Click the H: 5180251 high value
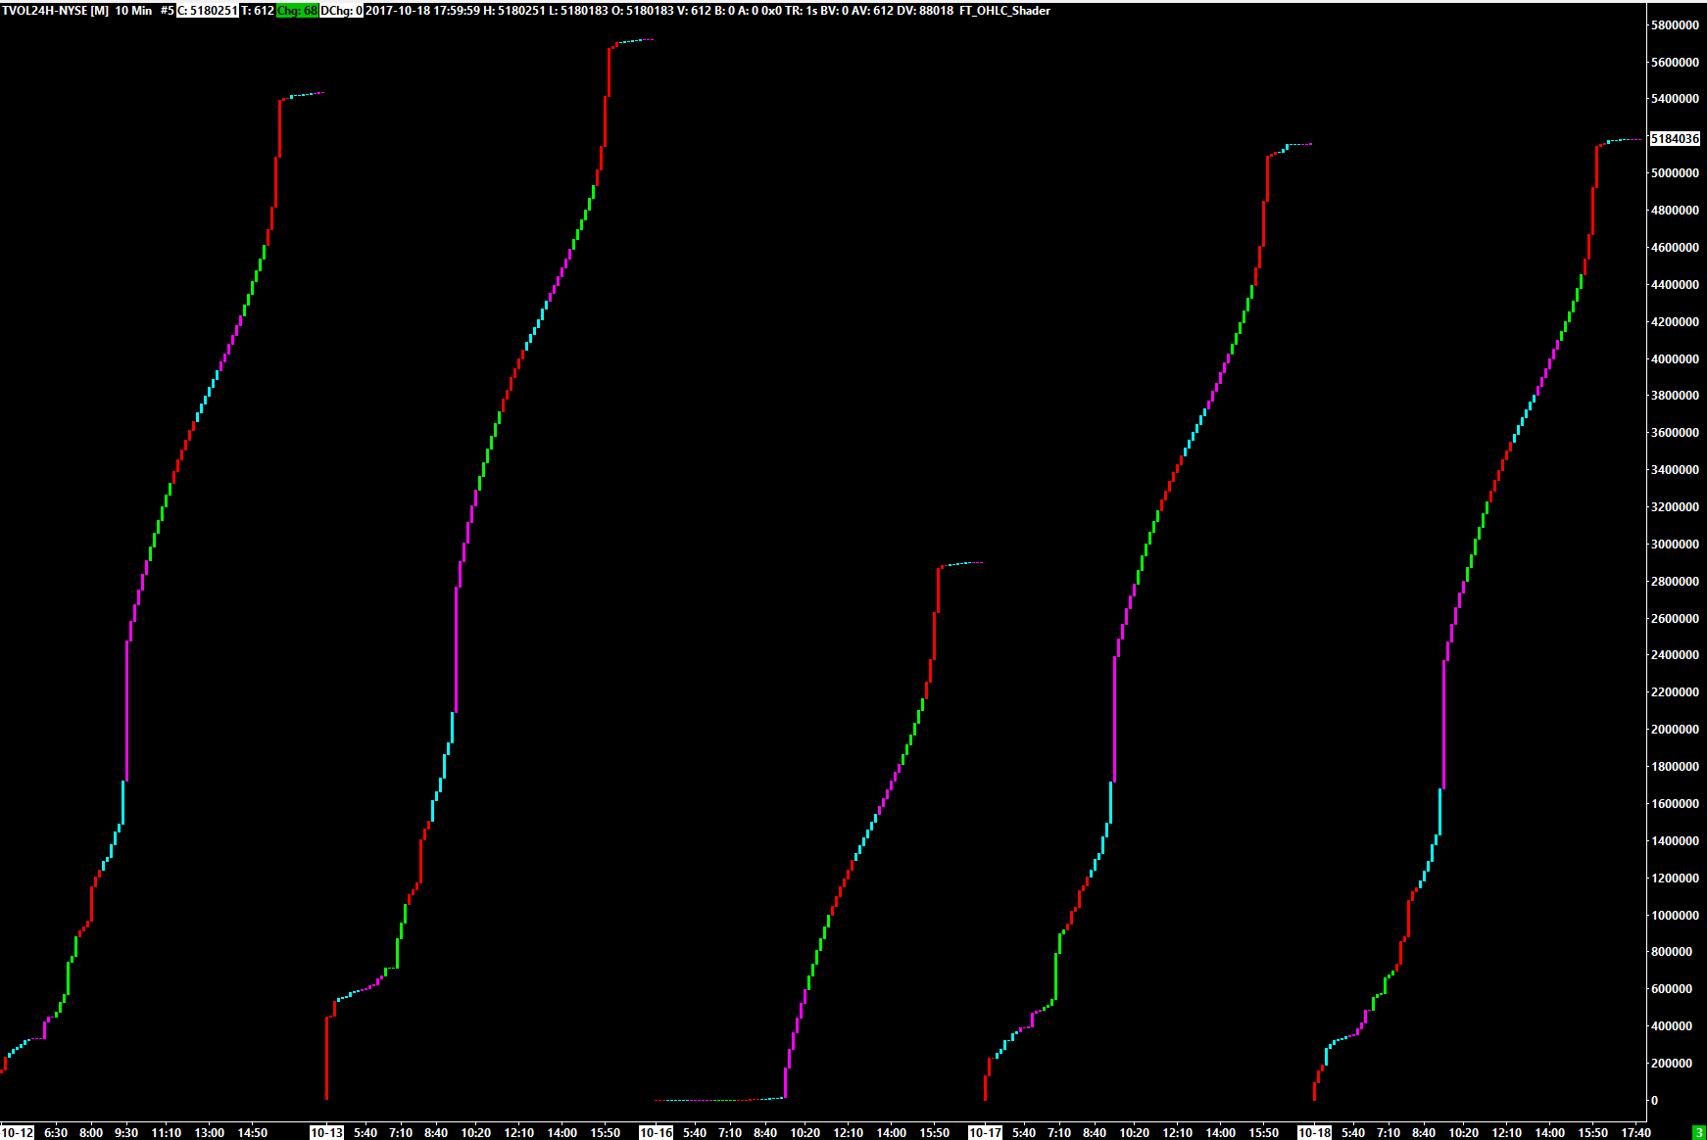1707x1140 pixels. [513, 11]
